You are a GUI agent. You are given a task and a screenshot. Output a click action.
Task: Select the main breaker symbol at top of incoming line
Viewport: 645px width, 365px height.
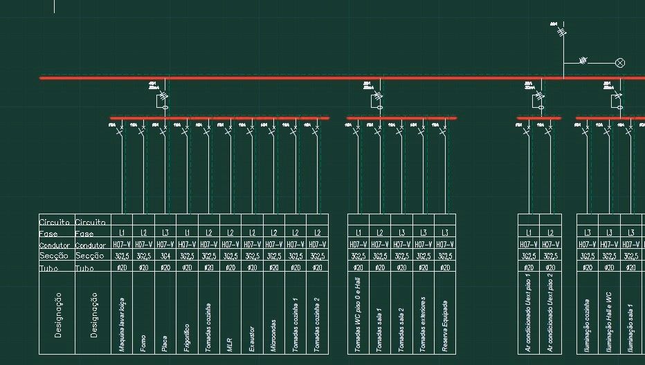(562, 31)
